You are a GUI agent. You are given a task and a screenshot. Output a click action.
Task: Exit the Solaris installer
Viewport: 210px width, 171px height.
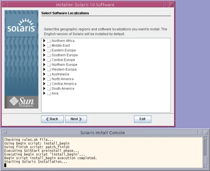tap(143, 119)
